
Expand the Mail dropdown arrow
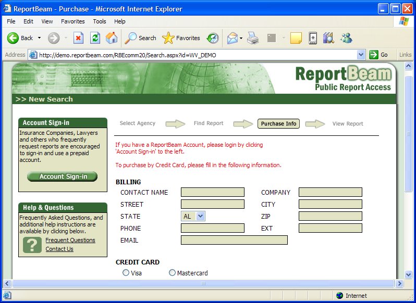coord(241,39)
